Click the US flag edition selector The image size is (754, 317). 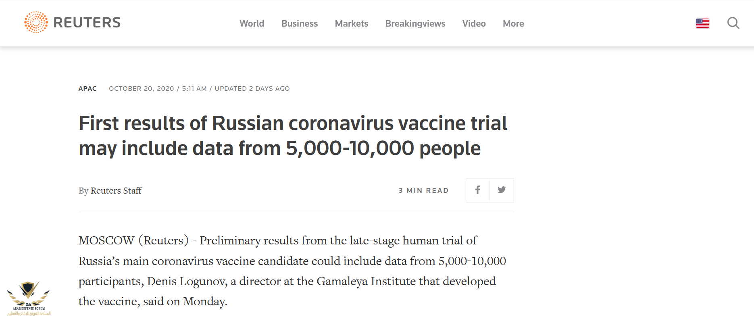tap(702, 23)
